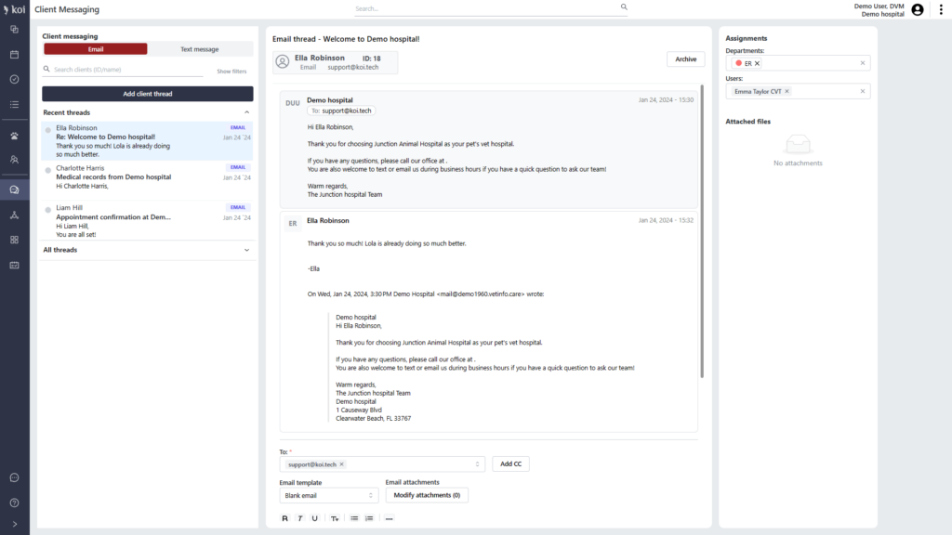The height and width of the screenshot is (535, 952).
Task: Click the red dot on the ER department chip
Action: click(x=740, y=62)
